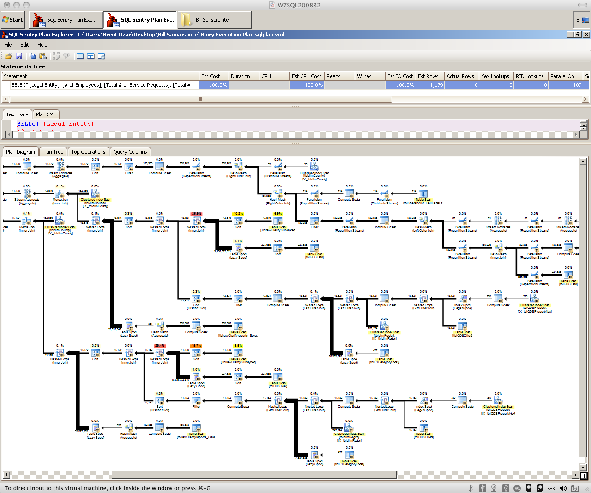Click the RID Lookups column header
The image size is (591, 493).
point(531,76)
